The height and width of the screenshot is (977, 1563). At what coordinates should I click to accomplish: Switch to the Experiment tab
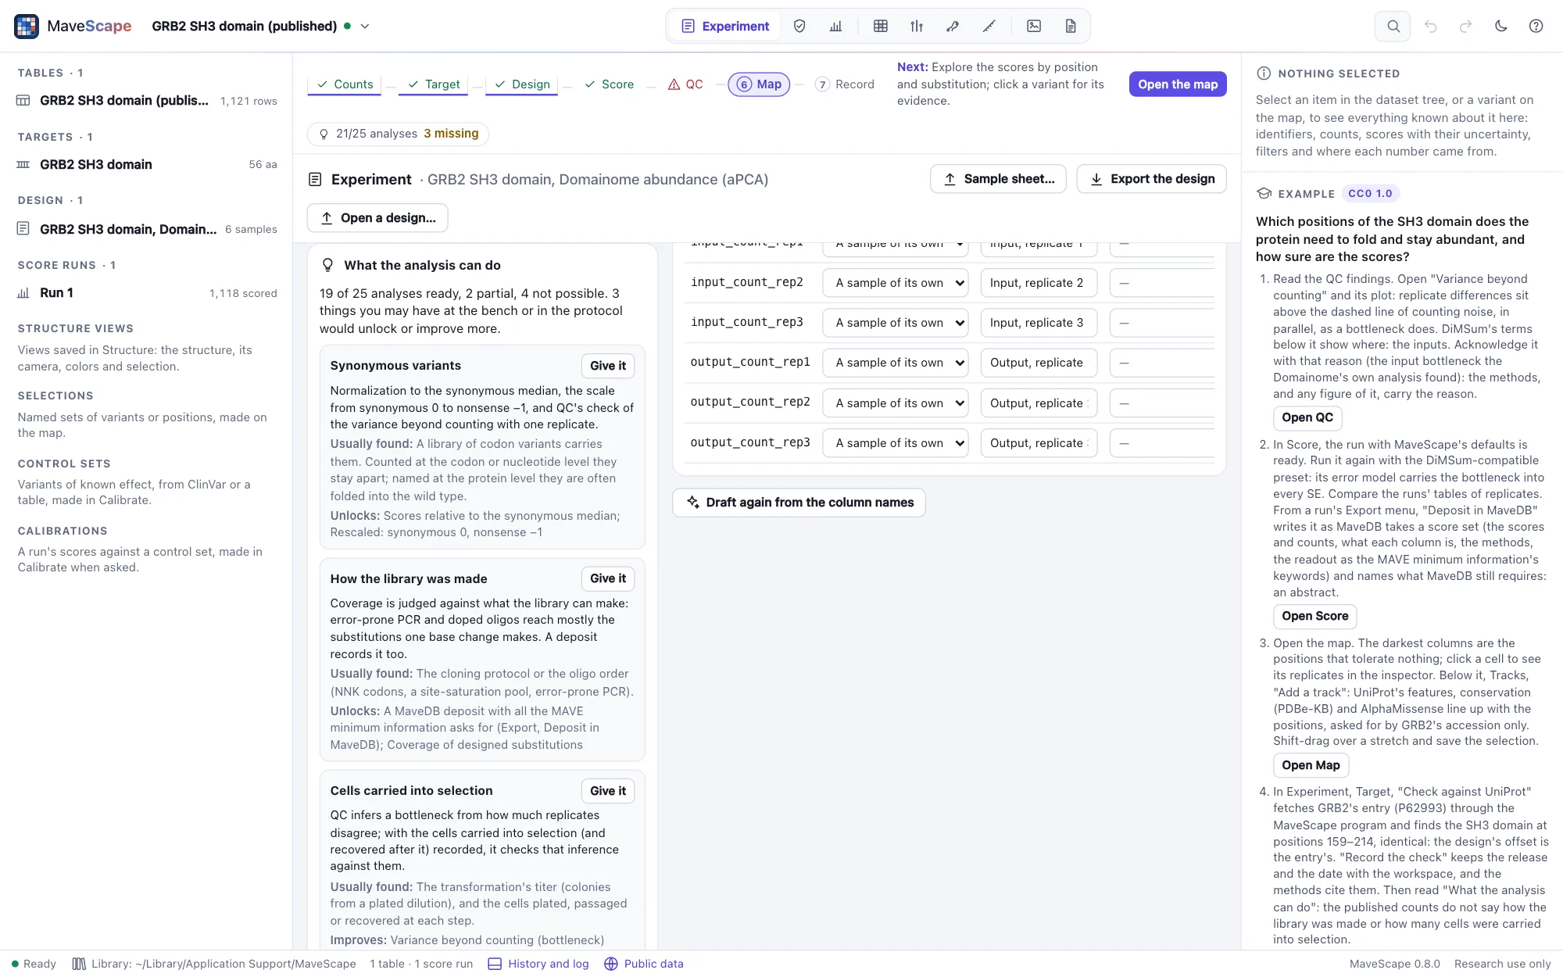point(726,26)
